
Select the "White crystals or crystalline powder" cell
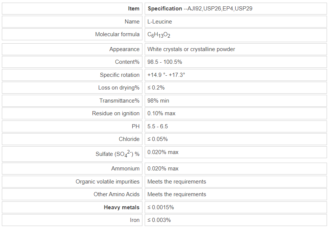[x=191, y=49]
